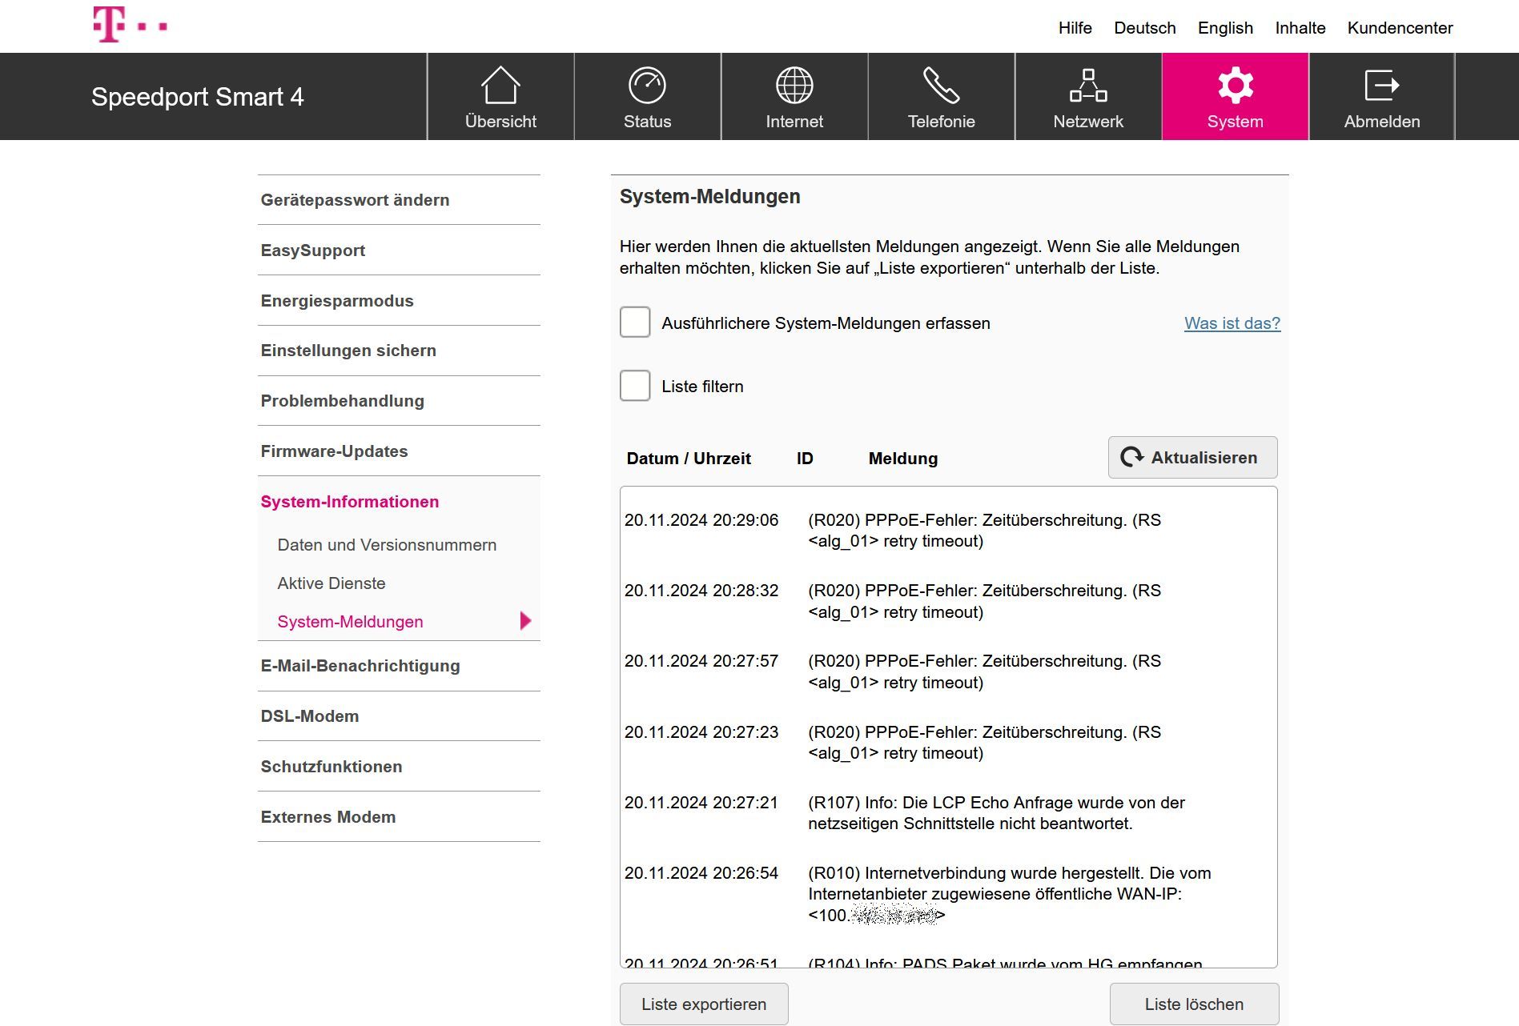Open the Netzwerk network icon
1519x1026 pixels.
pyautogui.click(x=1087, y=85)
